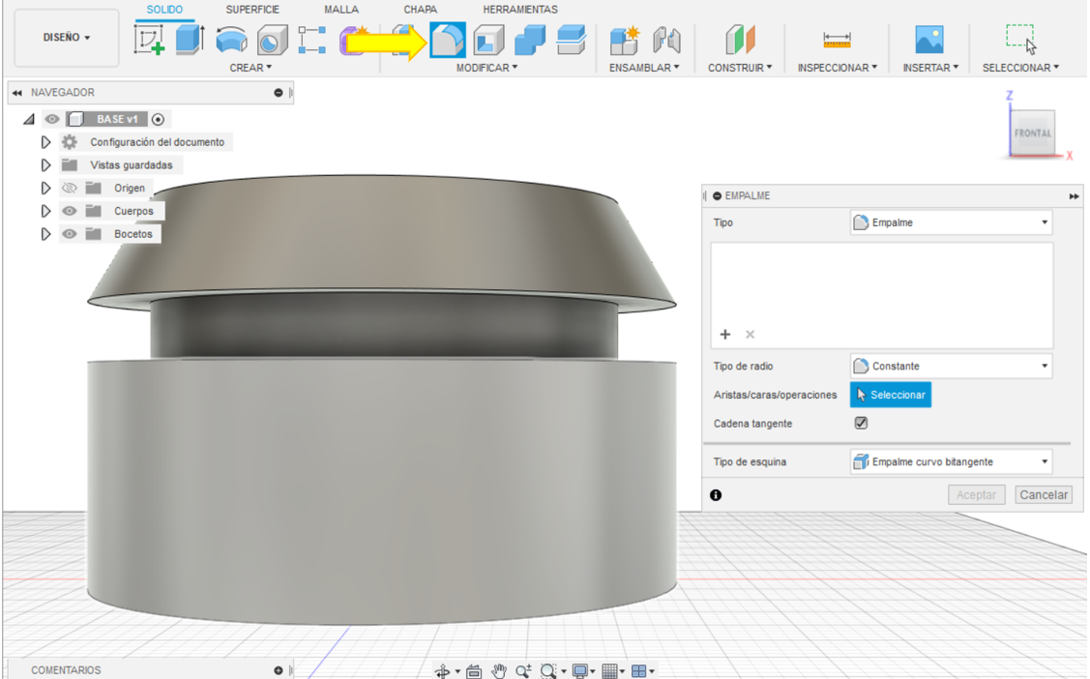Expand the Empalme dialog using double arrows
Viewport: 1090px width, 679px height.
[x=1074, y=196]
